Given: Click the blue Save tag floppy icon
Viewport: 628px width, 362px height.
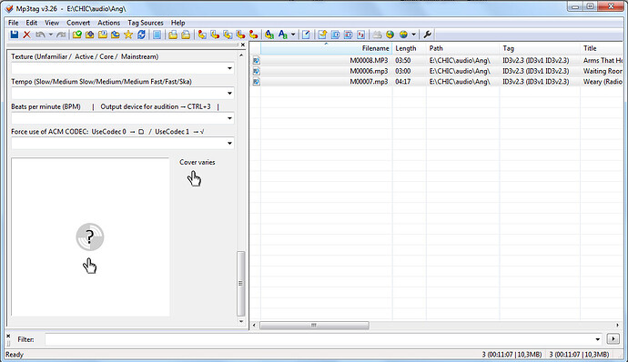Looking at the screenshot, I should (x=15, y=35).
